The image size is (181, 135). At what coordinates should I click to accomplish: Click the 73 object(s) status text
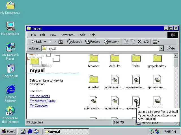(35, 122)
